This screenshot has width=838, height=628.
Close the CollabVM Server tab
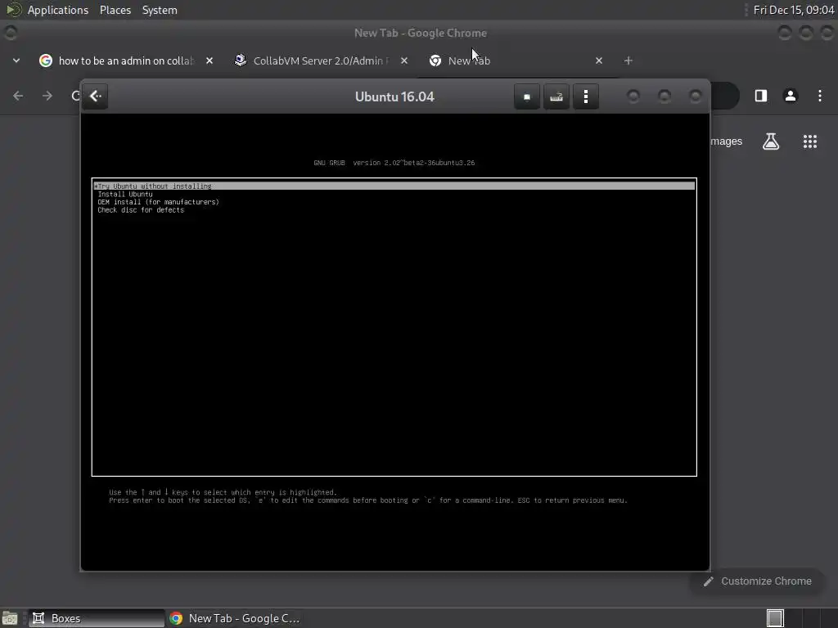coord(404,61)
